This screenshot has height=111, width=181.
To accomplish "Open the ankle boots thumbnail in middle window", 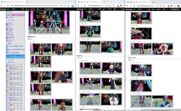I will (90, 47).
